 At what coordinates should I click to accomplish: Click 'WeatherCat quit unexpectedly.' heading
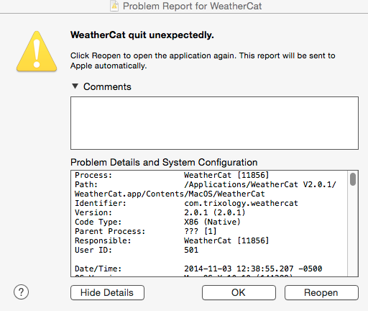(142, 35)
